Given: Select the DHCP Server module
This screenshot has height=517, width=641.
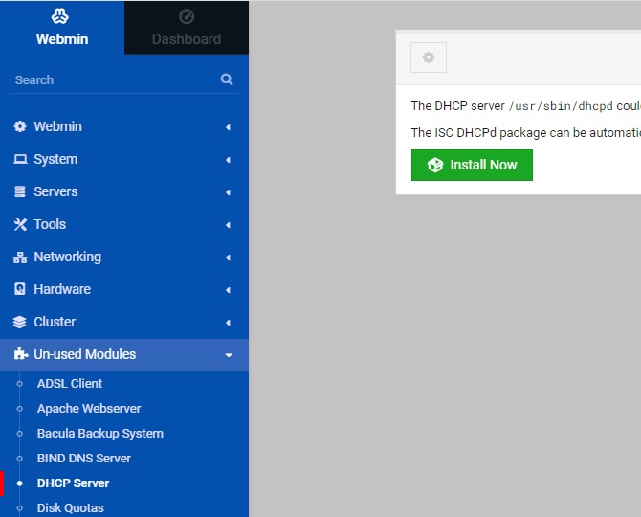Looking at the screenshot, I should pyautogui.click(x=73, y=483).
